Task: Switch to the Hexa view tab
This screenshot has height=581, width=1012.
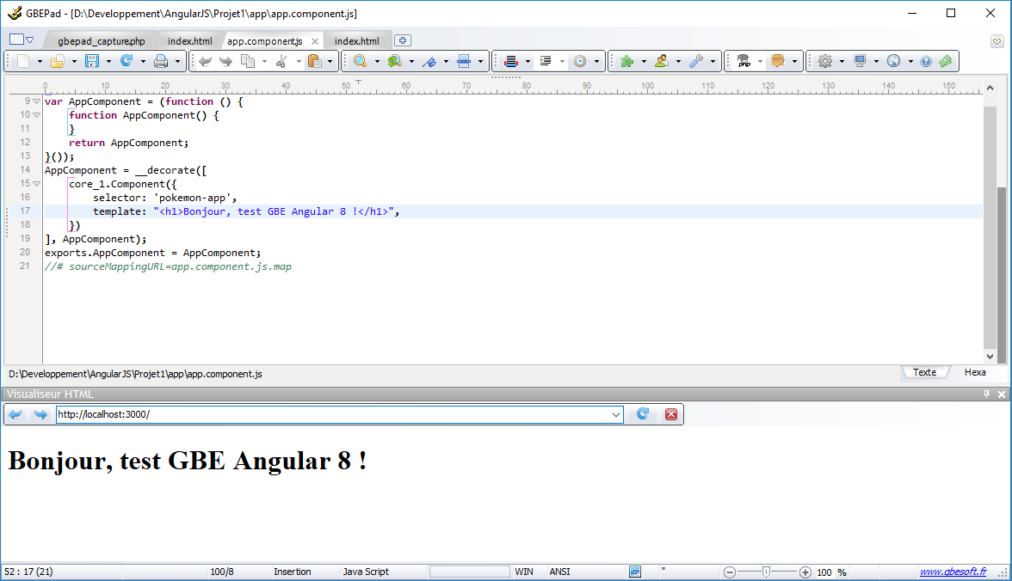Action: (x=974, y=373)
